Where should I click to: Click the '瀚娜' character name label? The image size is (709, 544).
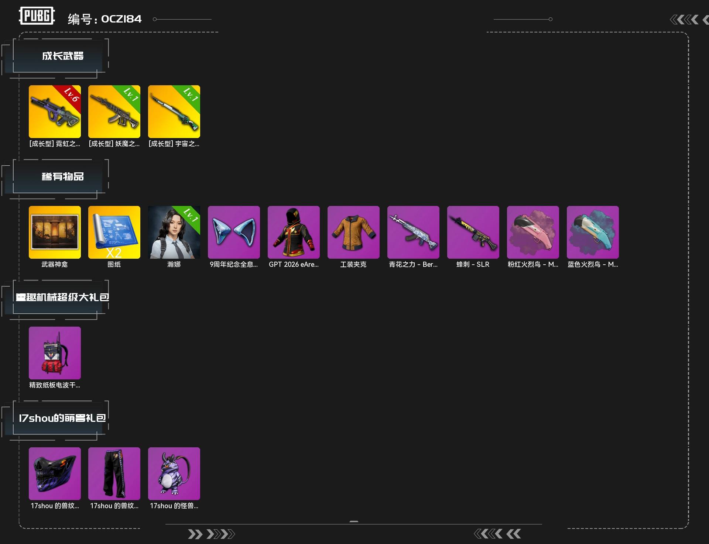174,265
